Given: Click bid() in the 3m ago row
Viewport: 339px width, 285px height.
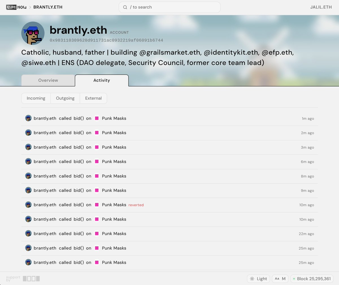Looking at the screenshot, I should tap(79, 147).
